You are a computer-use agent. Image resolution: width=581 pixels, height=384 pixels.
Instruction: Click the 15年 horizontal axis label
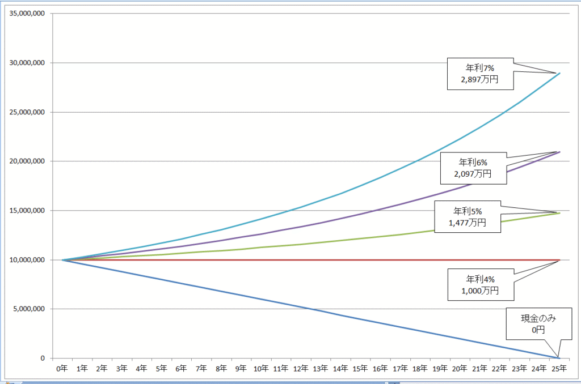pos(360,369)
